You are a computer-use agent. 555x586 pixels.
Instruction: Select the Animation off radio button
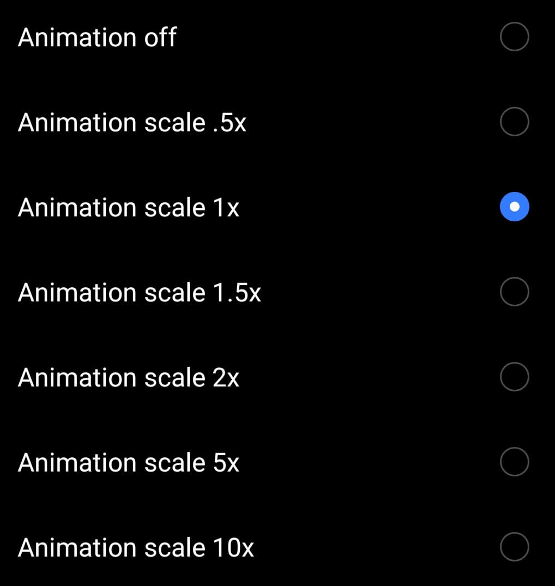click(514, 37)
